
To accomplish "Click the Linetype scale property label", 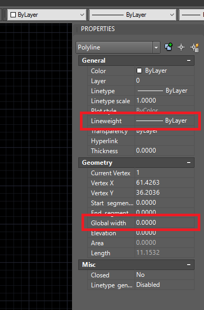I will coord(110,101).
